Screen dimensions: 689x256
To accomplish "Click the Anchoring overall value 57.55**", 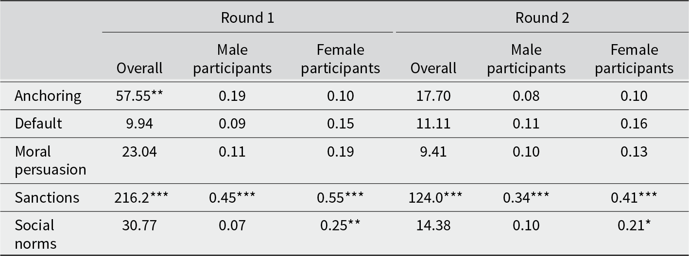I will 139,96.
